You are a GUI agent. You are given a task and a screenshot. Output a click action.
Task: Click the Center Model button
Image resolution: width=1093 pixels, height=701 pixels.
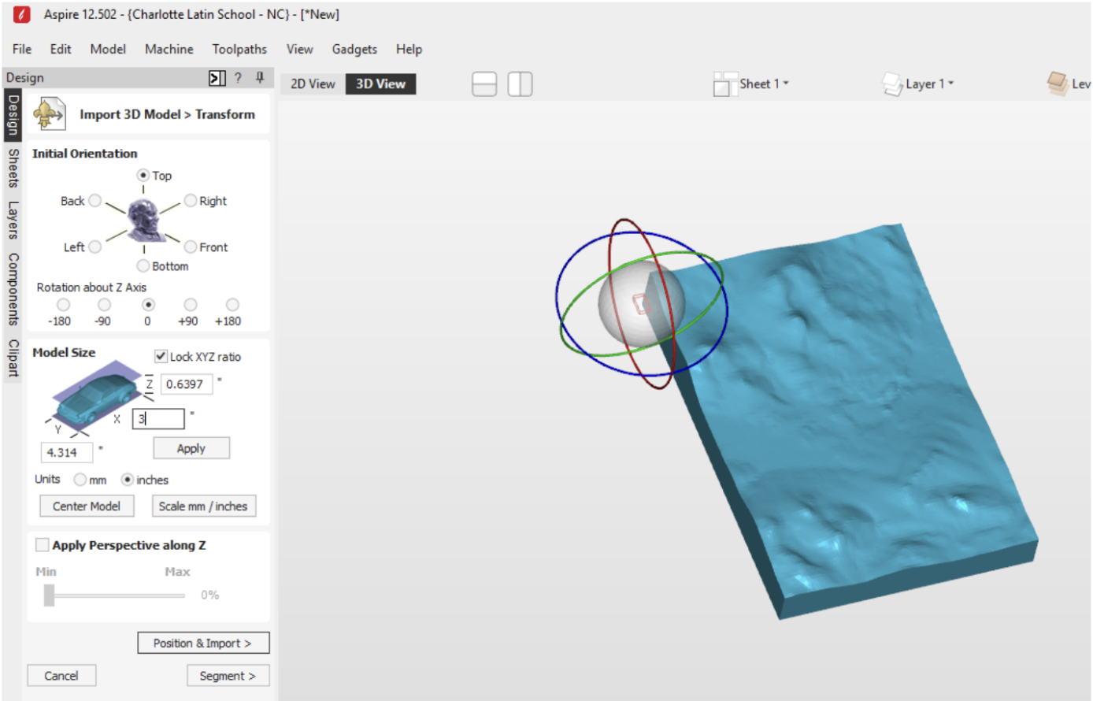tap(87, 506)
